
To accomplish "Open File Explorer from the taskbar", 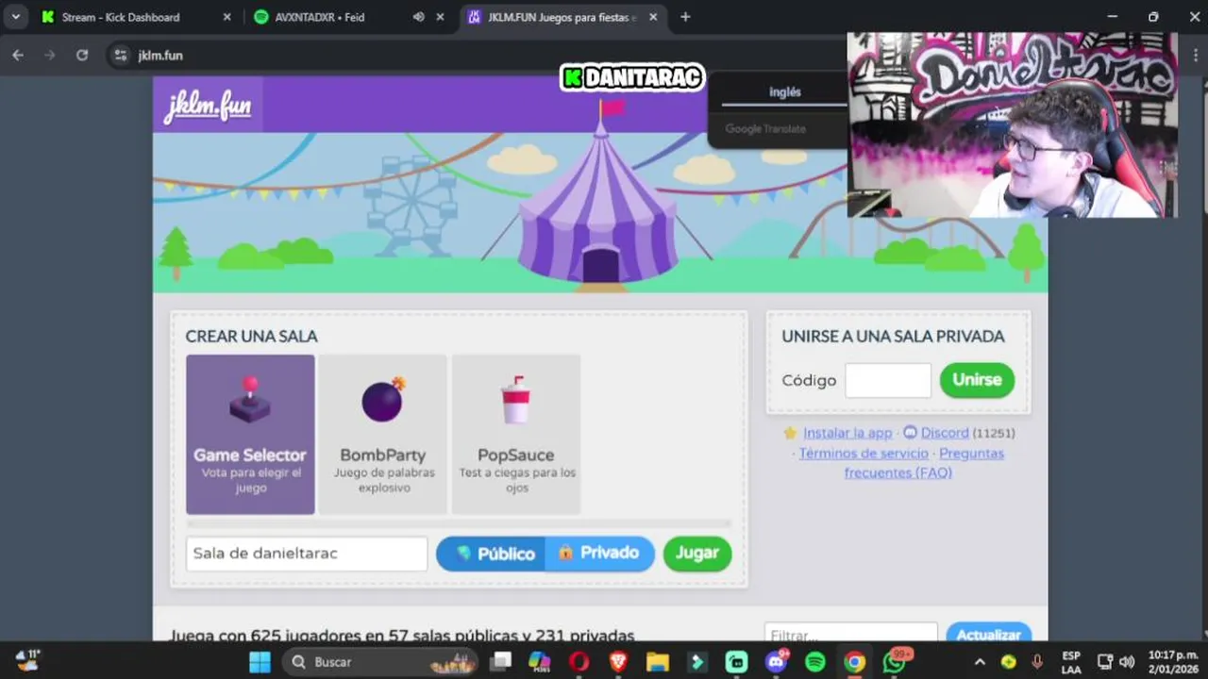I will tap(658, 662).
